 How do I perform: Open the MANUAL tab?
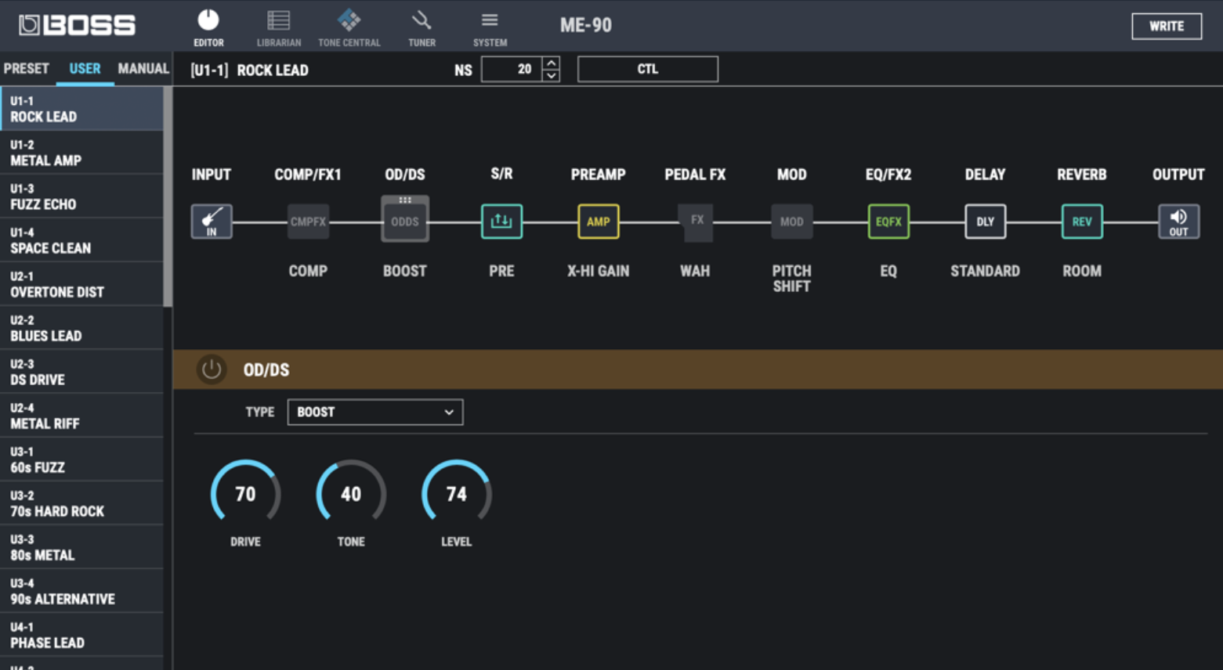[x=143, y=69]
